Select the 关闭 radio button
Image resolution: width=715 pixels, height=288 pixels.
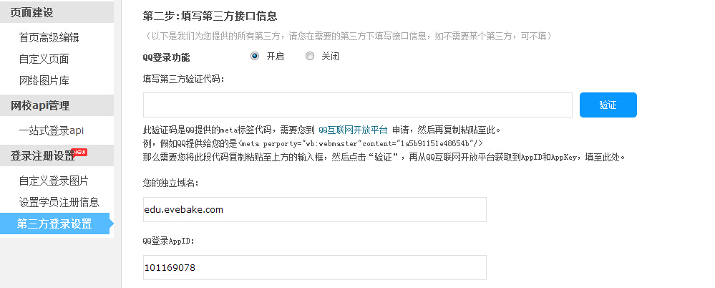(x=310, y=57)
